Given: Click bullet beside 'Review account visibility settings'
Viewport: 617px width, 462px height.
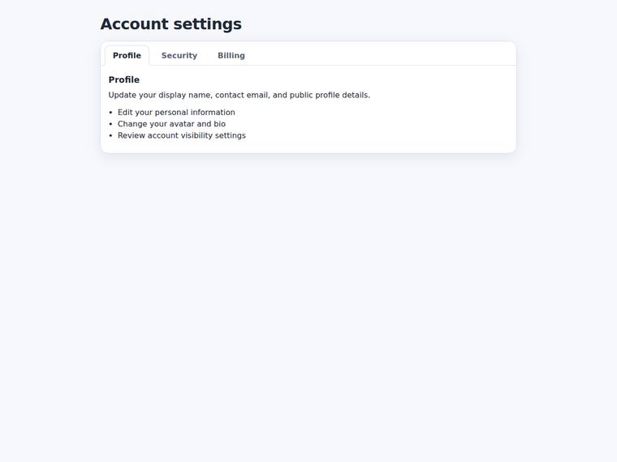Looking at the screenshot, I should pyautogui.click(x=110, y=136).
